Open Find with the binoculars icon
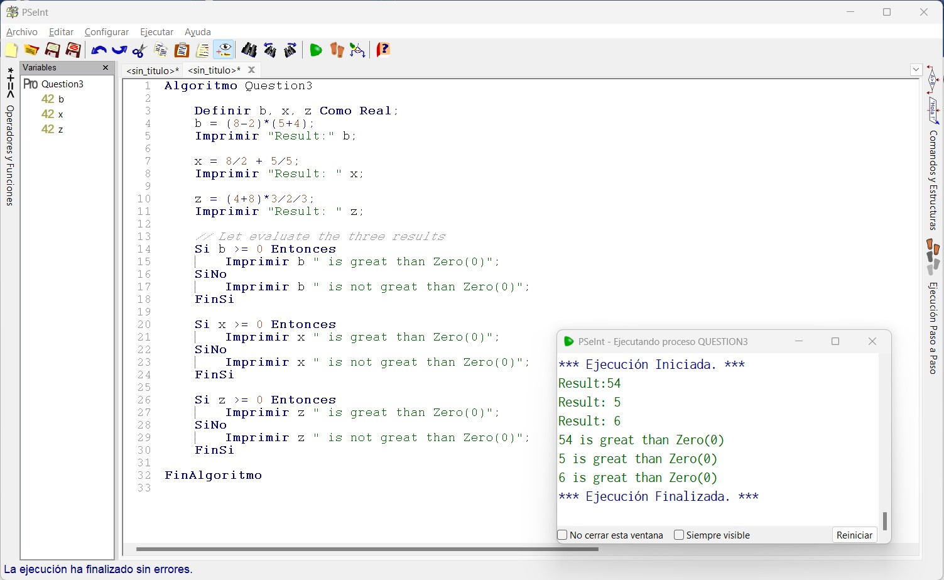This screenshot has width=944, height=580. (249, 50)
